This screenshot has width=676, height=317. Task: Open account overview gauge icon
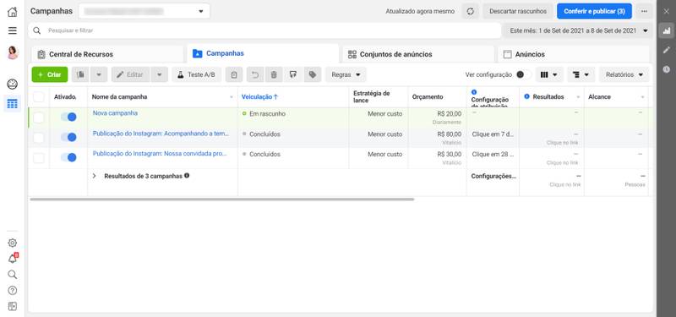pos(13,84)
